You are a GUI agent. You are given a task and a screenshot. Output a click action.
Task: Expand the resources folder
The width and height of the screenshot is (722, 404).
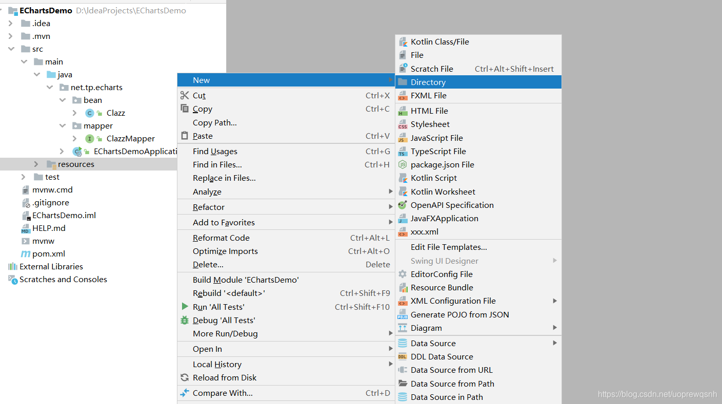click(36, 164)
